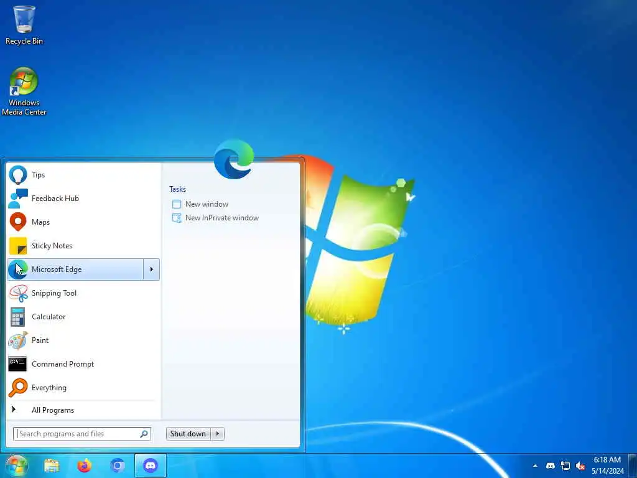Show hidden tray icons arrow
Image resolution: width=637 pixels, height=478 pixels.
click(535, 466)
